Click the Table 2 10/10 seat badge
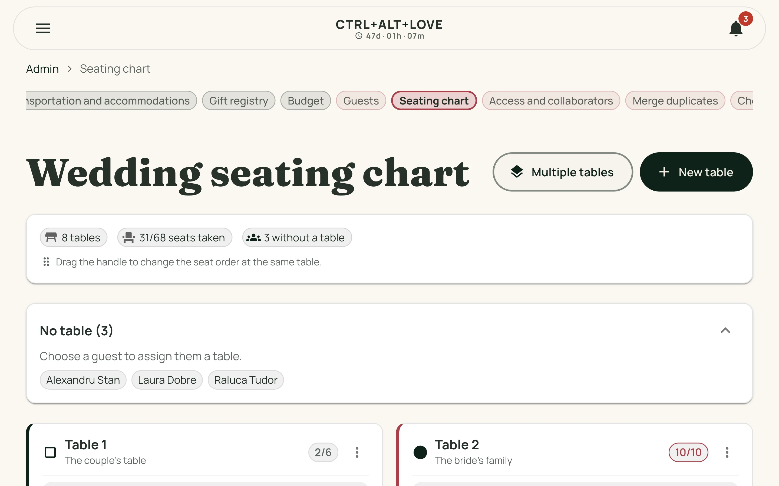 pyautogui.click(x=688, y=452)
